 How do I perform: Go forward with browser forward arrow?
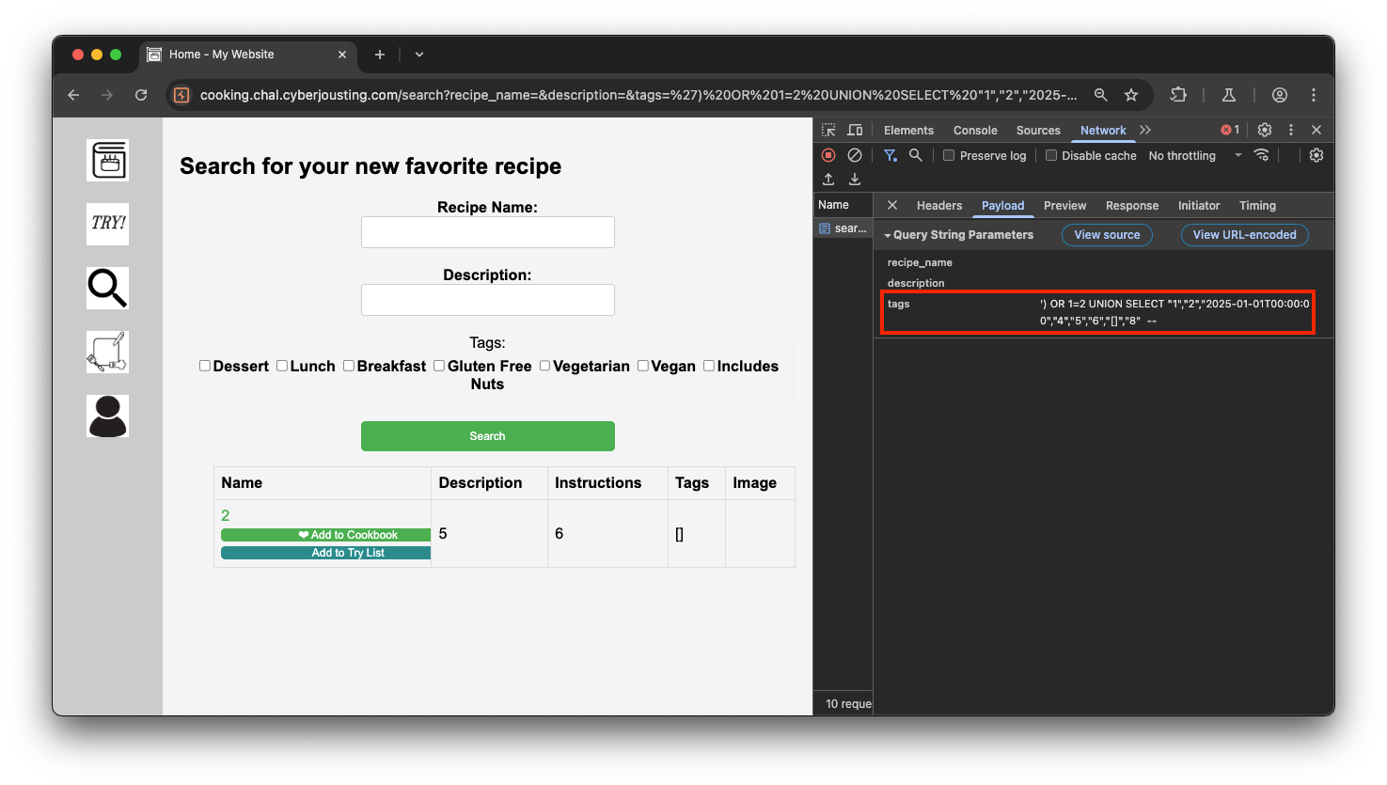coord(107,95)
